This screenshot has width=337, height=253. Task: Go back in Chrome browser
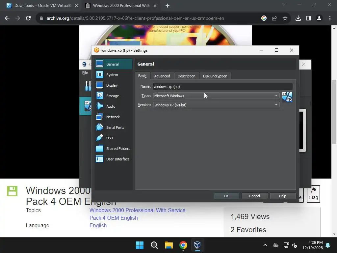pyautogui.click(x=7, y=18)
